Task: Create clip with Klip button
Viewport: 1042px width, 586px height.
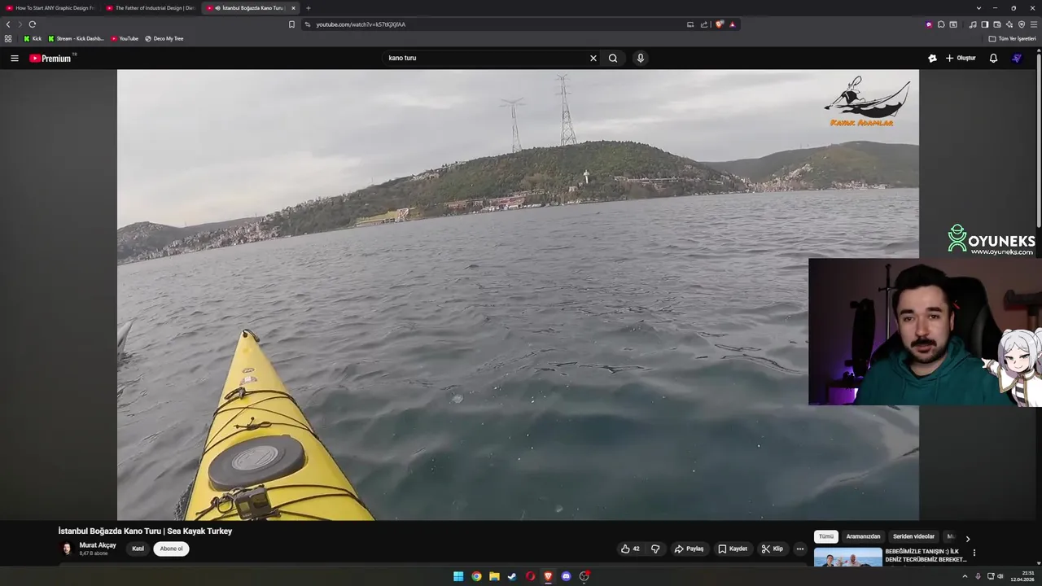Action: click(773, 549)
